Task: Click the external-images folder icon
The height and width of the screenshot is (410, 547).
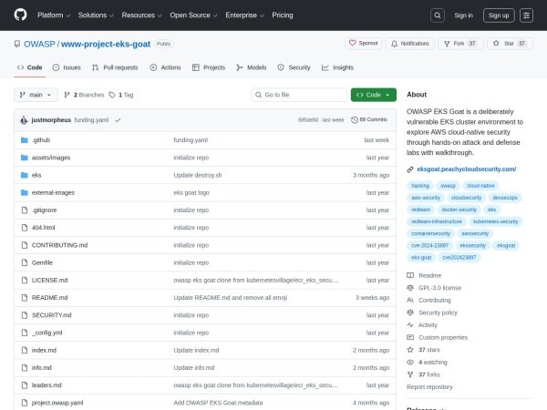Action: coord(24,192)
